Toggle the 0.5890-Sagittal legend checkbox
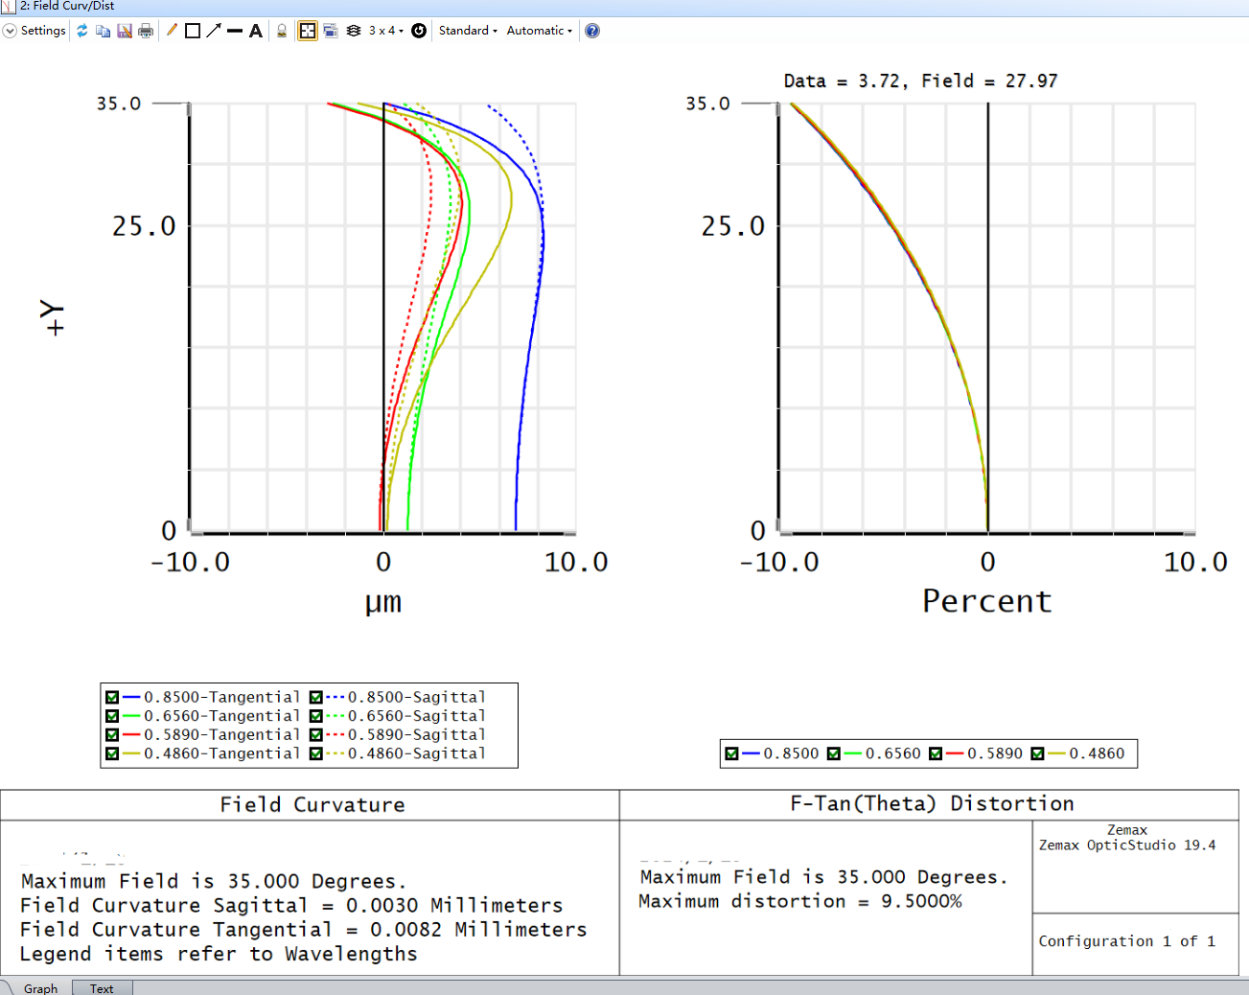 (316, 734)
